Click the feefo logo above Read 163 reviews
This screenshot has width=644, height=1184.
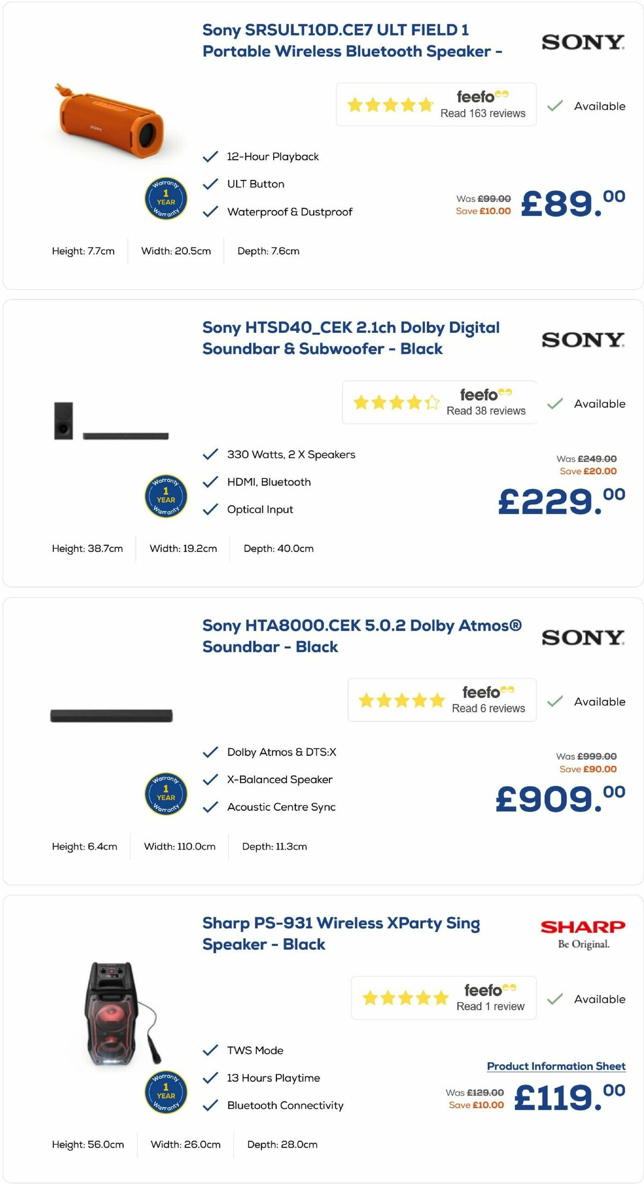pyautogui.click(x=482, y=97)
